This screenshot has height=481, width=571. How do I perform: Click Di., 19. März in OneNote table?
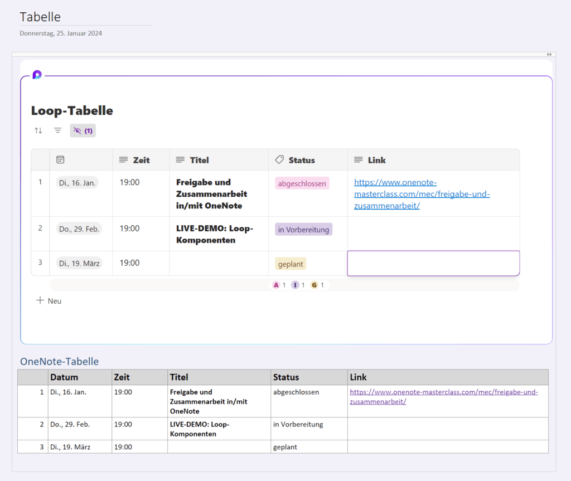[x=70, y=447]
